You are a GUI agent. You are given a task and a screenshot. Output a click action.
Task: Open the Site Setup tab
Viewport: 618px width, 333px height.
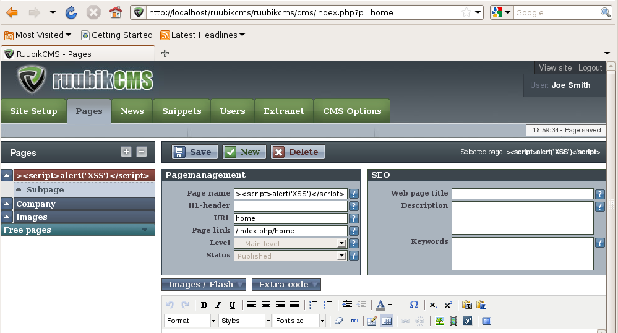click(x=33, y=111)
